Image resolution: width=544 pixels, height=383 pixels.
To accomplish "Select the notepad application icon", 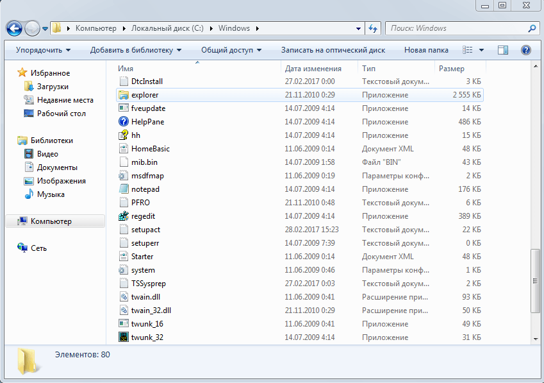I will [x=124, y=189].
